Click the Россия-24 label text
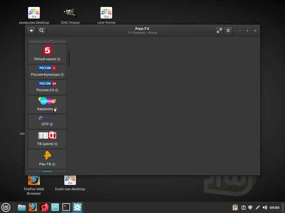285x213 pixels. click(x=45, y=90)
